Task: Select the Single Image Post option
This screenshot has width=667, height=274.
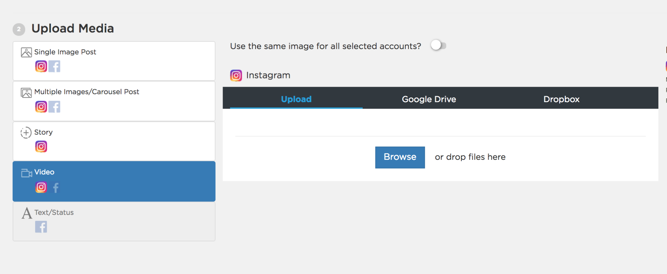Action: 114,61
